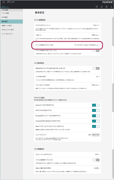Click the ジョブ基本設定 section heading
114x180 pixels.
(x=39, y=63)
